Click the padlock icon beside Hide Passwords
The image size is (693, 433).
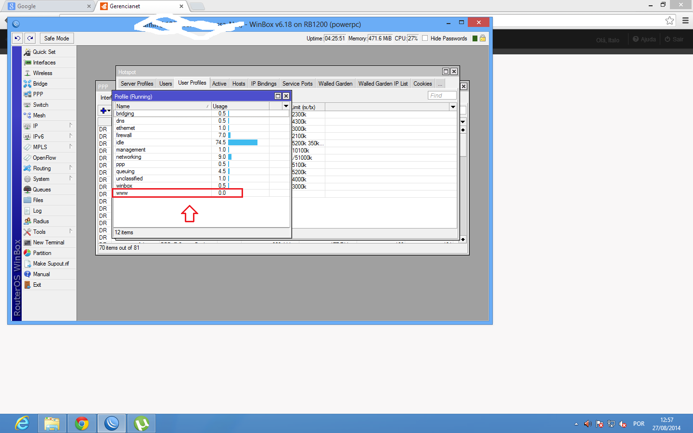coord(483,38)
